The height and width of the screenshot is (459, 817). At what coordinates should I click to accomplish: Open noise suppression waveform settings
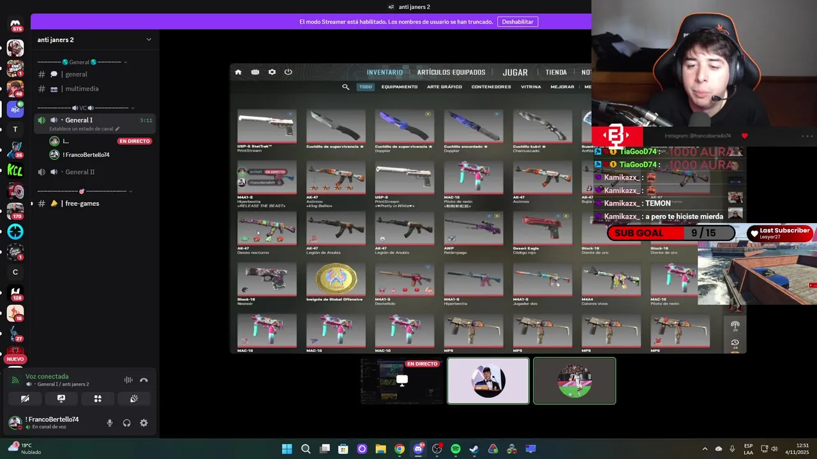(x=128, y=380)
